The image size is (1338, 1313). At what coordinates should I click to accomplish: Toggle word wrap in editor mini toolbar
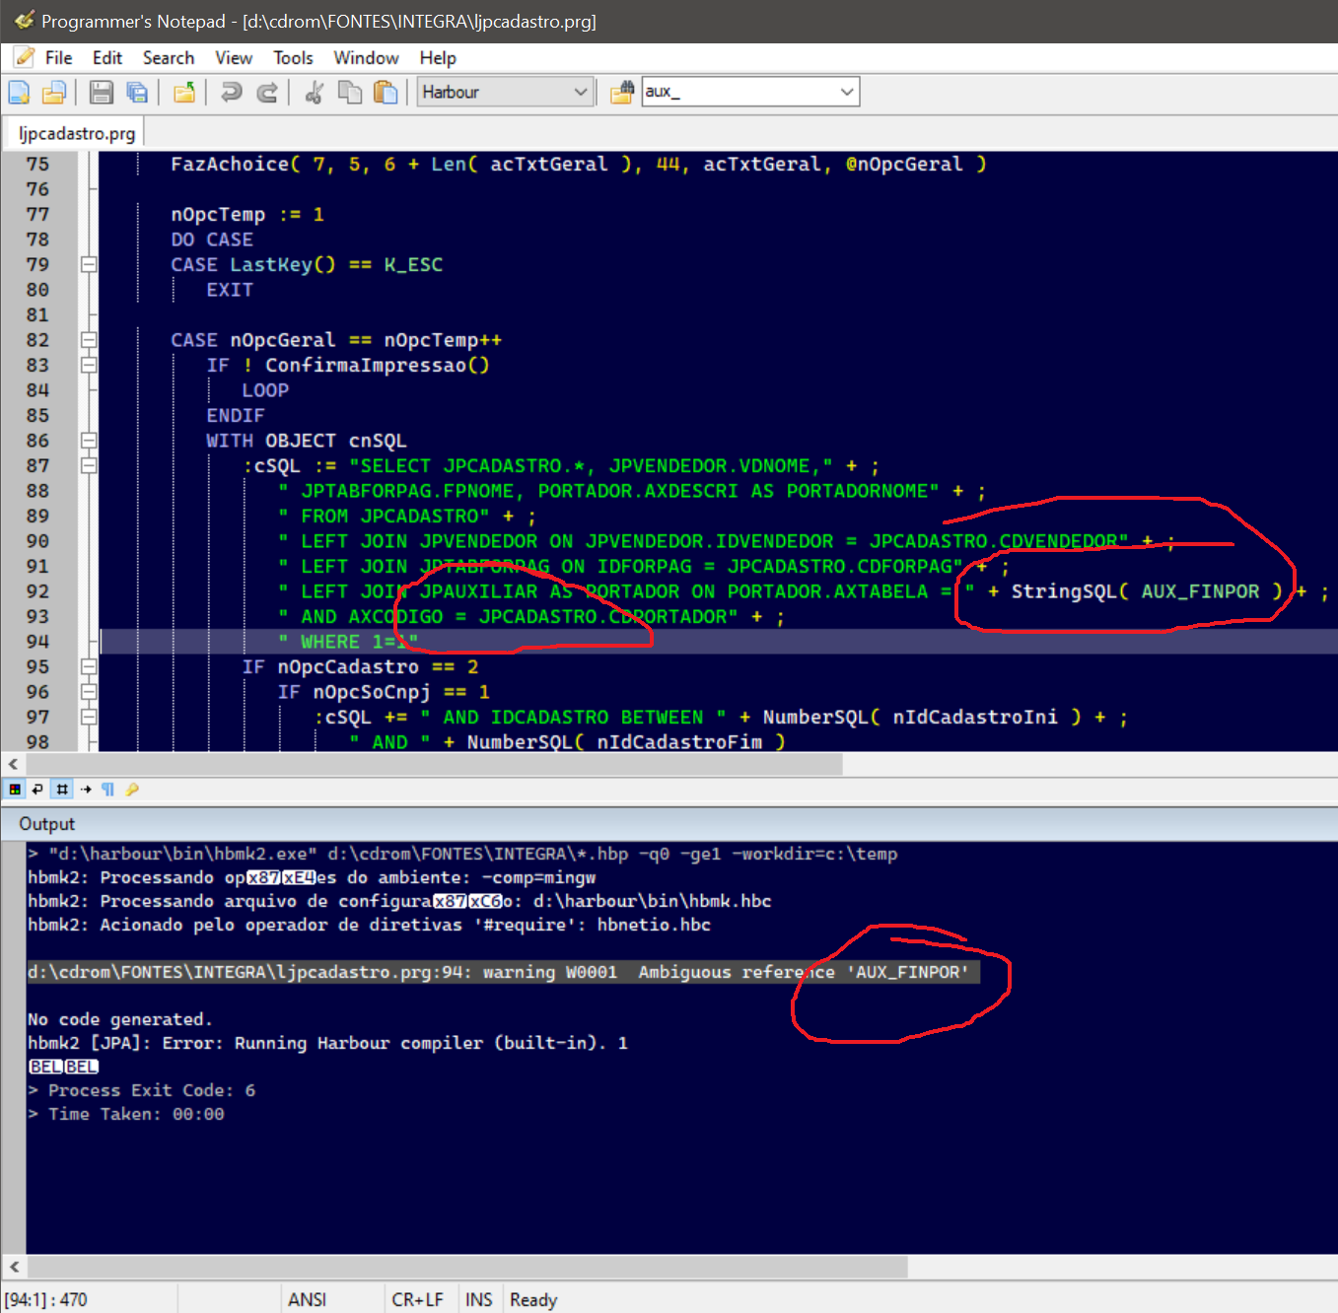[x=37, y=790]
